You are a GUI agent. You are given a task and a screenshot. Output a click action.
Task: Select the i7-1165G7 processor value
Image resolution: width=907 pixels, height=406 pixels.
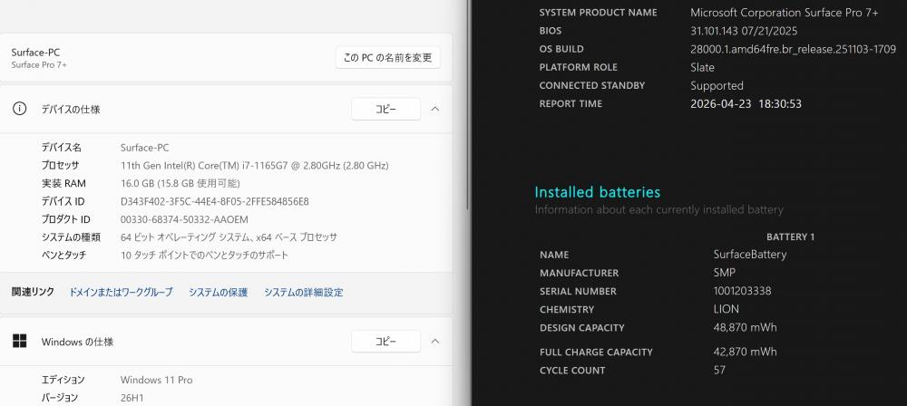(255, 166)
